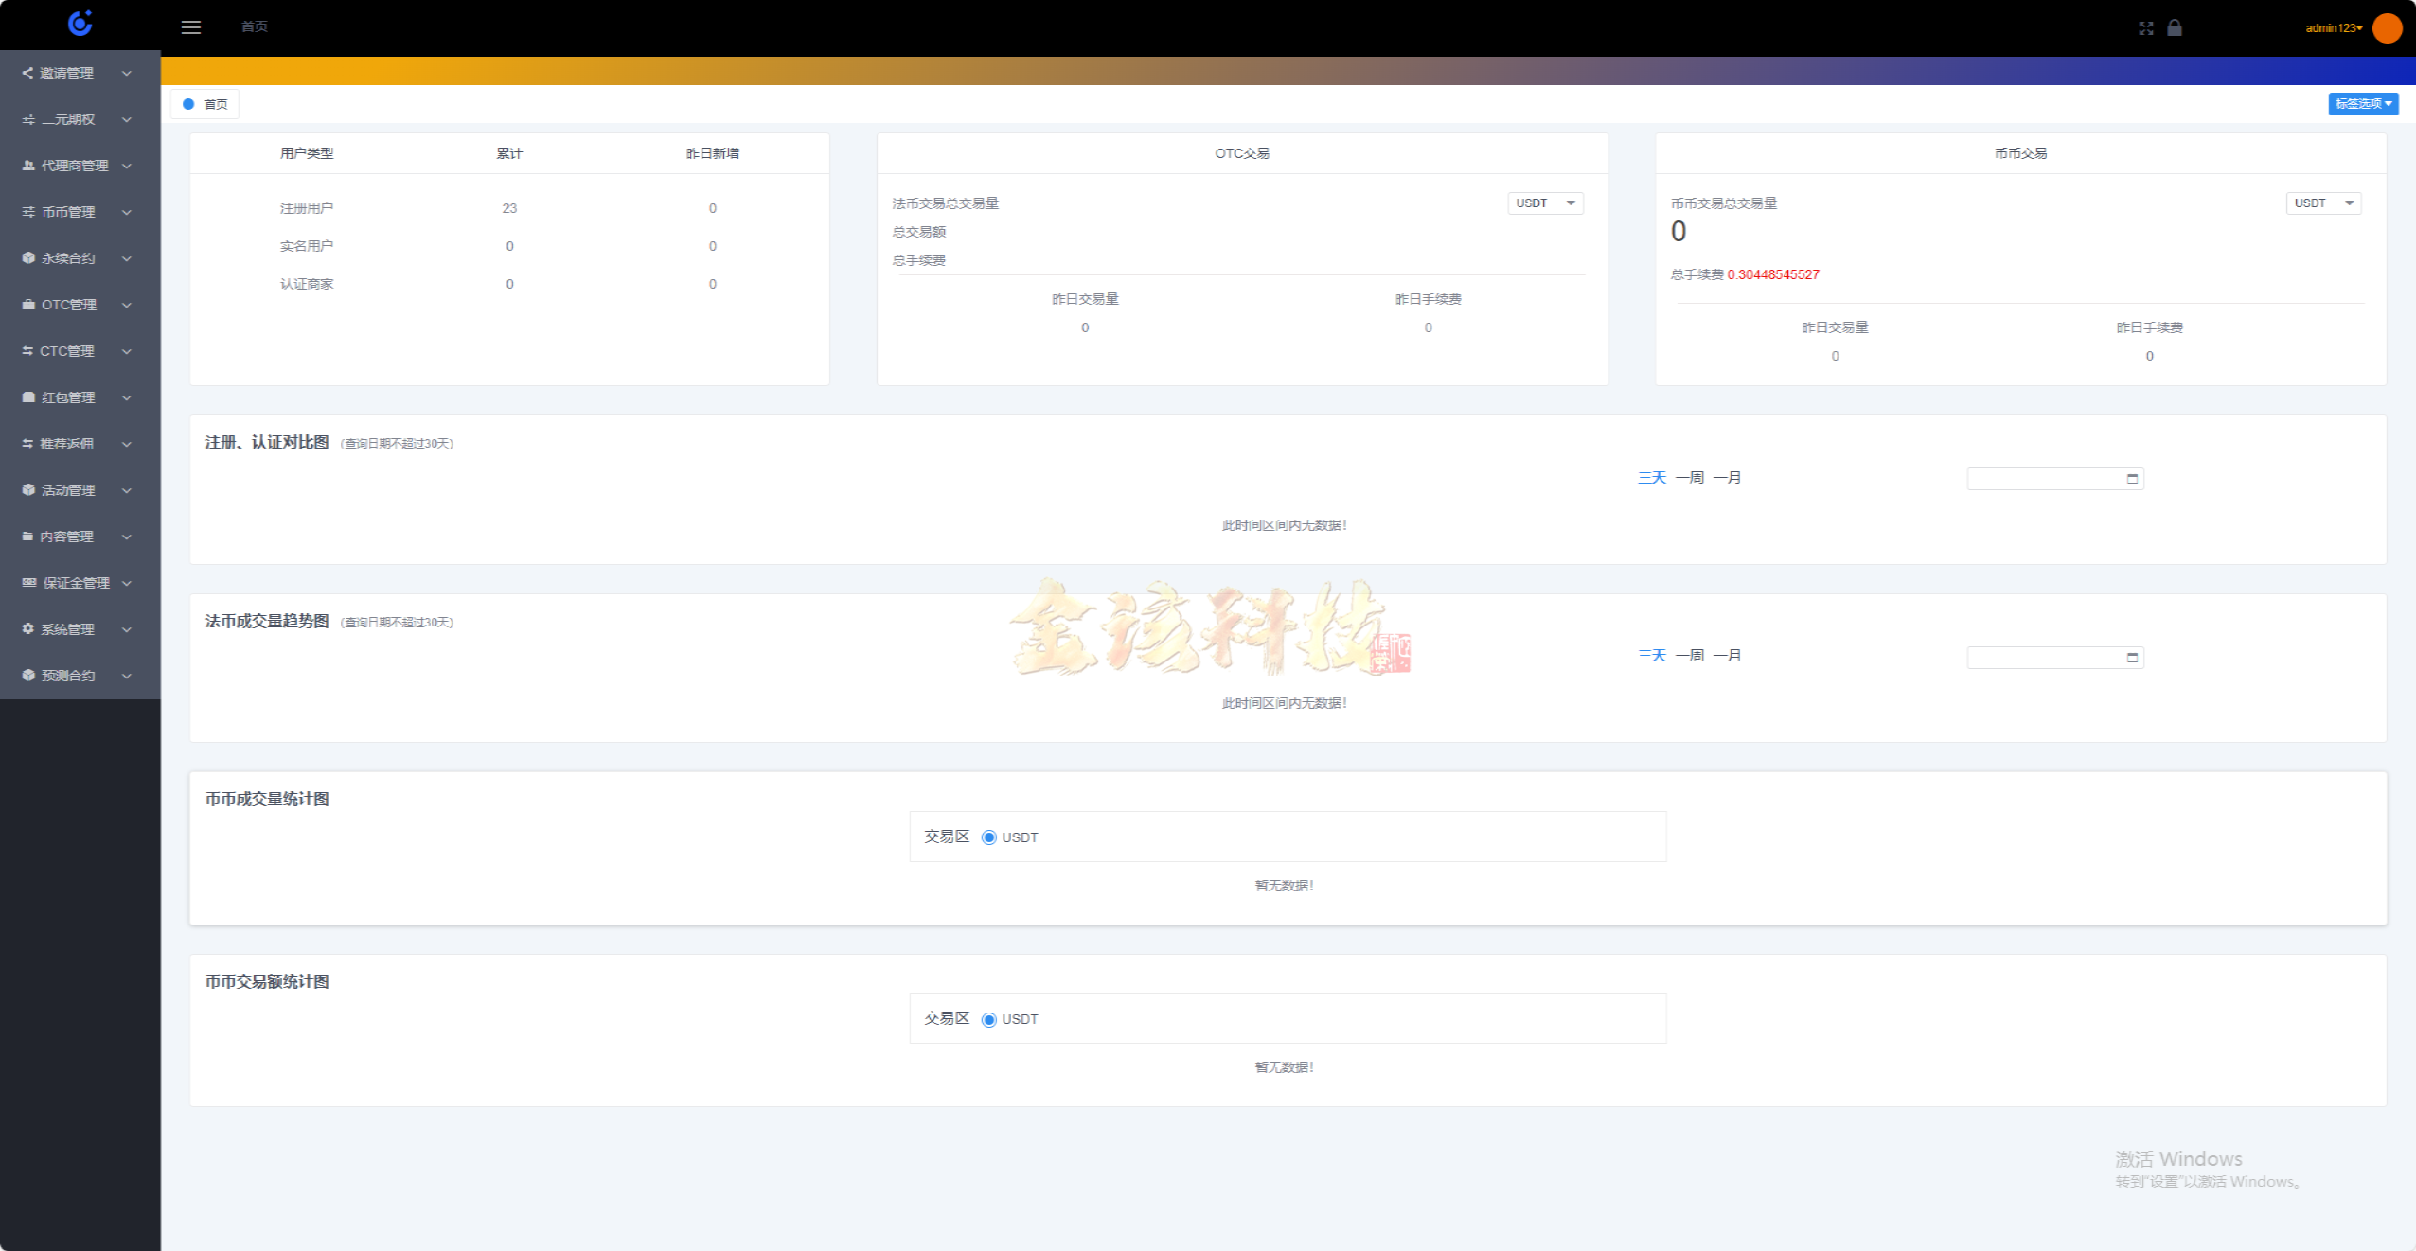Click the 认证商家 row label
The width and height of the screenshot is (2416, 1251).
coord(307,284)
